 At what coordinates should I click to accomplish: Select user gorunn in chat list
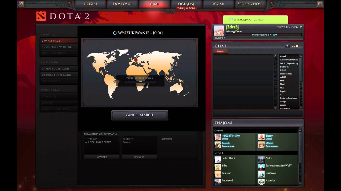point(283,105)
